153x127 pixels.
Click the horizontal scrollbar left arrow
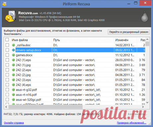(x=6, y=107)
